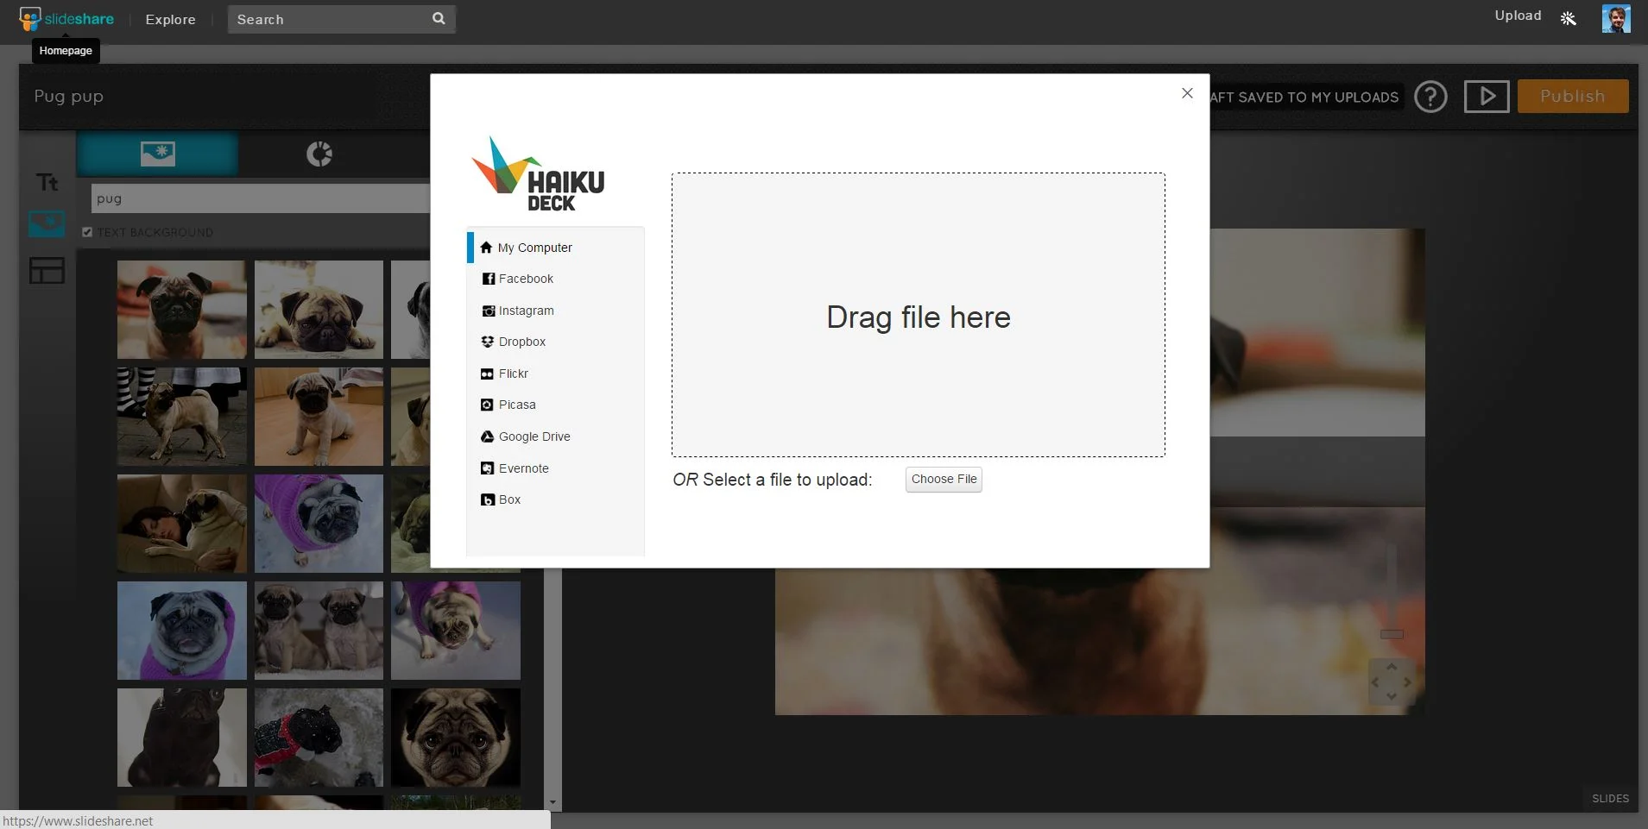Image resolution: width=1648 pixels, height=829 pixels.
Task: Click the search magnifier icon
Action: (x=439, y=18)
